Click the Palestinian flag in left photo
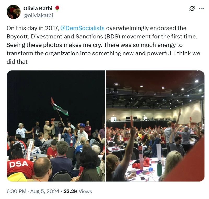Image resolution: width=209 pixels, height=199 pixels. point(59,107)
